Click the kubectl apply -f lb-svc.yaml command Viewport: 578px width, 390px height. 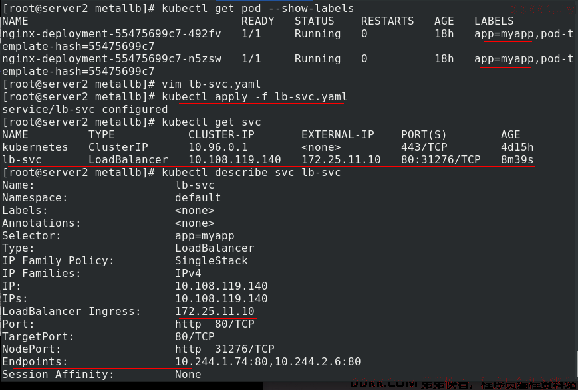coord(254,97)
